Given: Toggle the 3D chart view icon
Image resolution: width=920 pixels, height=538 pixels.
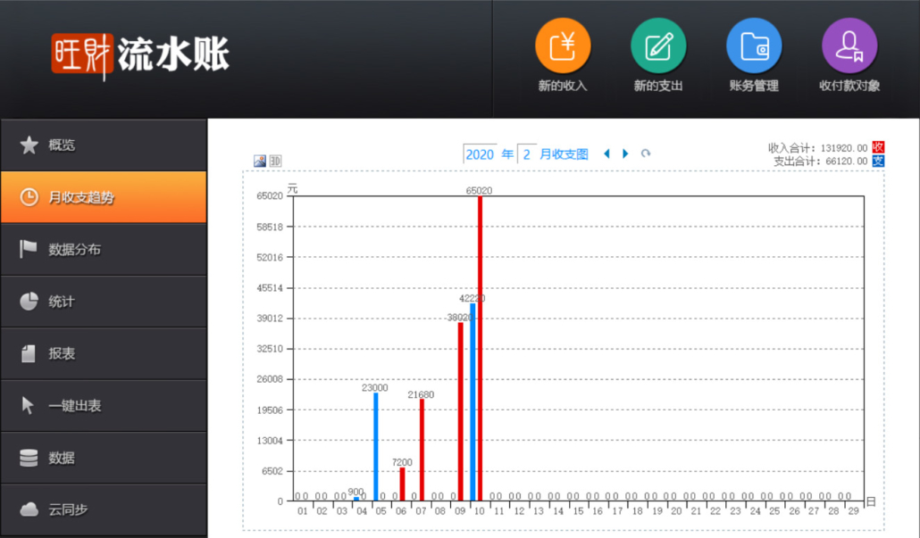Looking at the screenshot, I should [x=275, y=161].
